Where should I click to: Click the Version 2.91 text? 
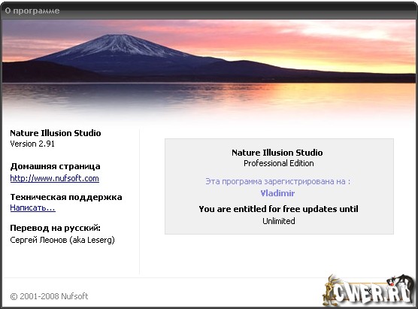click(32, 144)
